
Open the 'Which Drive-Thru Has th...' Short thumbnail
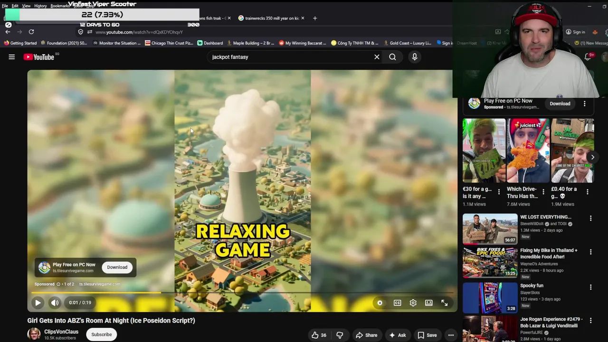(528, 151)
